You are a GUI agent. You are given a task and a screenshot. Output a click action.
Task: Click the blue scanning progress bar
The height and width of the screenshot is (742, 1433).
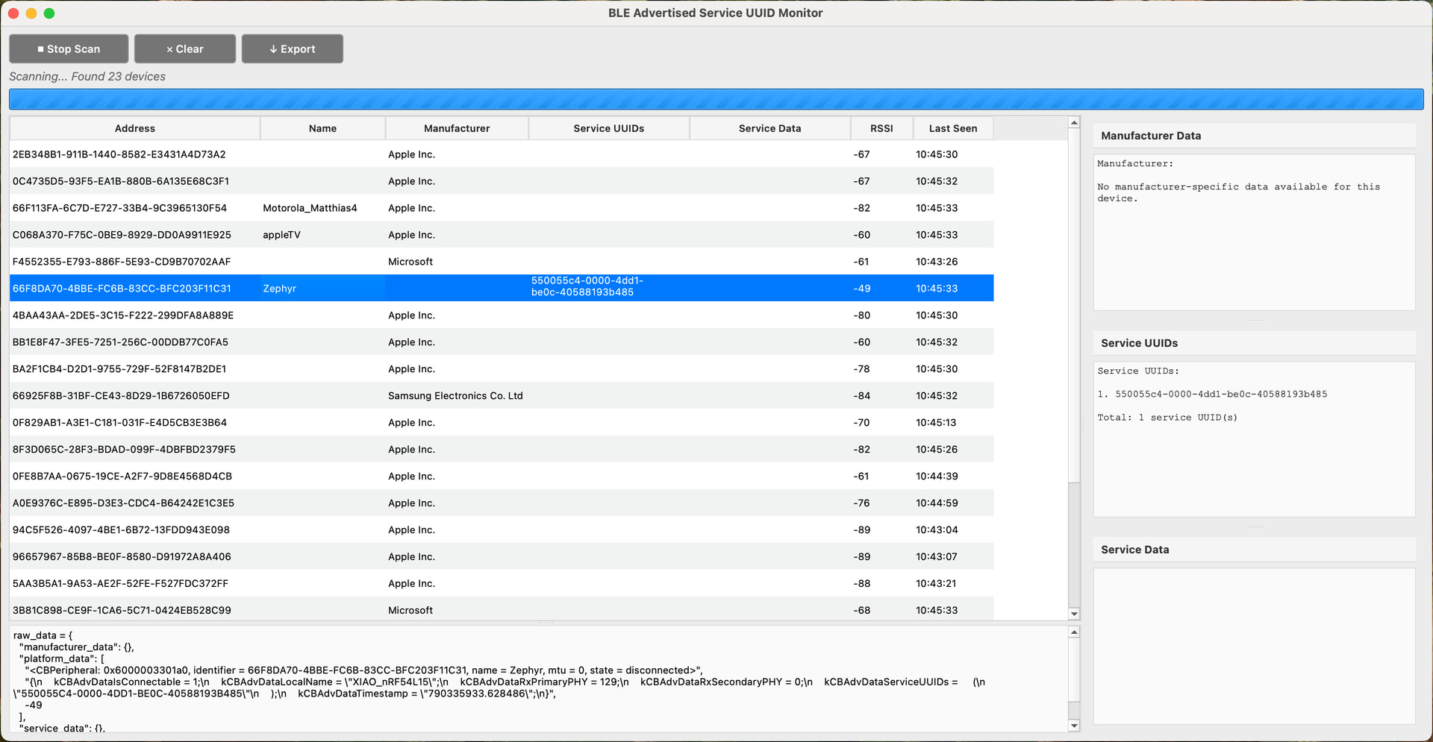pos(716,99)
